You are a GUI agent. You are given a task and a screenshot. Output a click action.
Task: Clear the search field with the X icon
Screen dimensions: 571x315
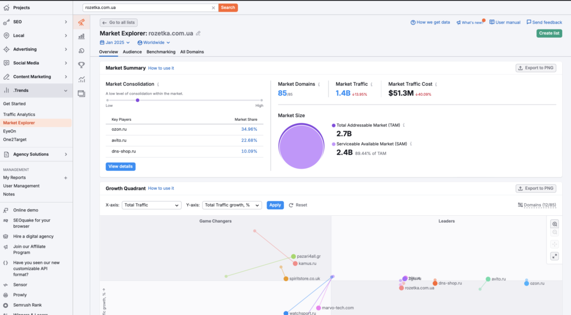click(x=213, y=8)
